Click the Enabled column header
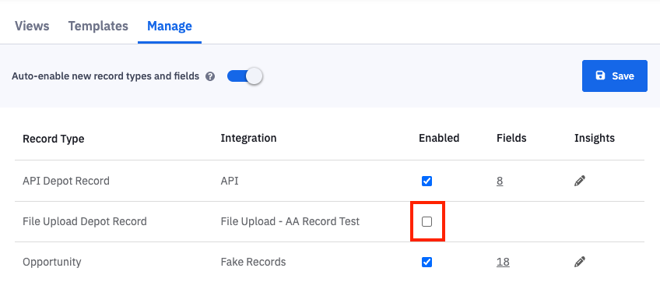 (x=439, y=138)
